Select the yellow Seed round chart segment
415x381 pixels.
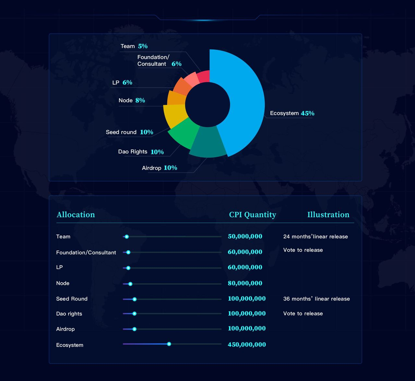[173, 116]
